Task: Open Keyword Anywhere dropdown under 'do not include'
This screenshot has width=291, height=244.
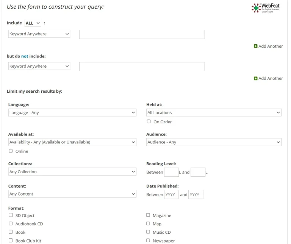Action: tap(39, 66)
